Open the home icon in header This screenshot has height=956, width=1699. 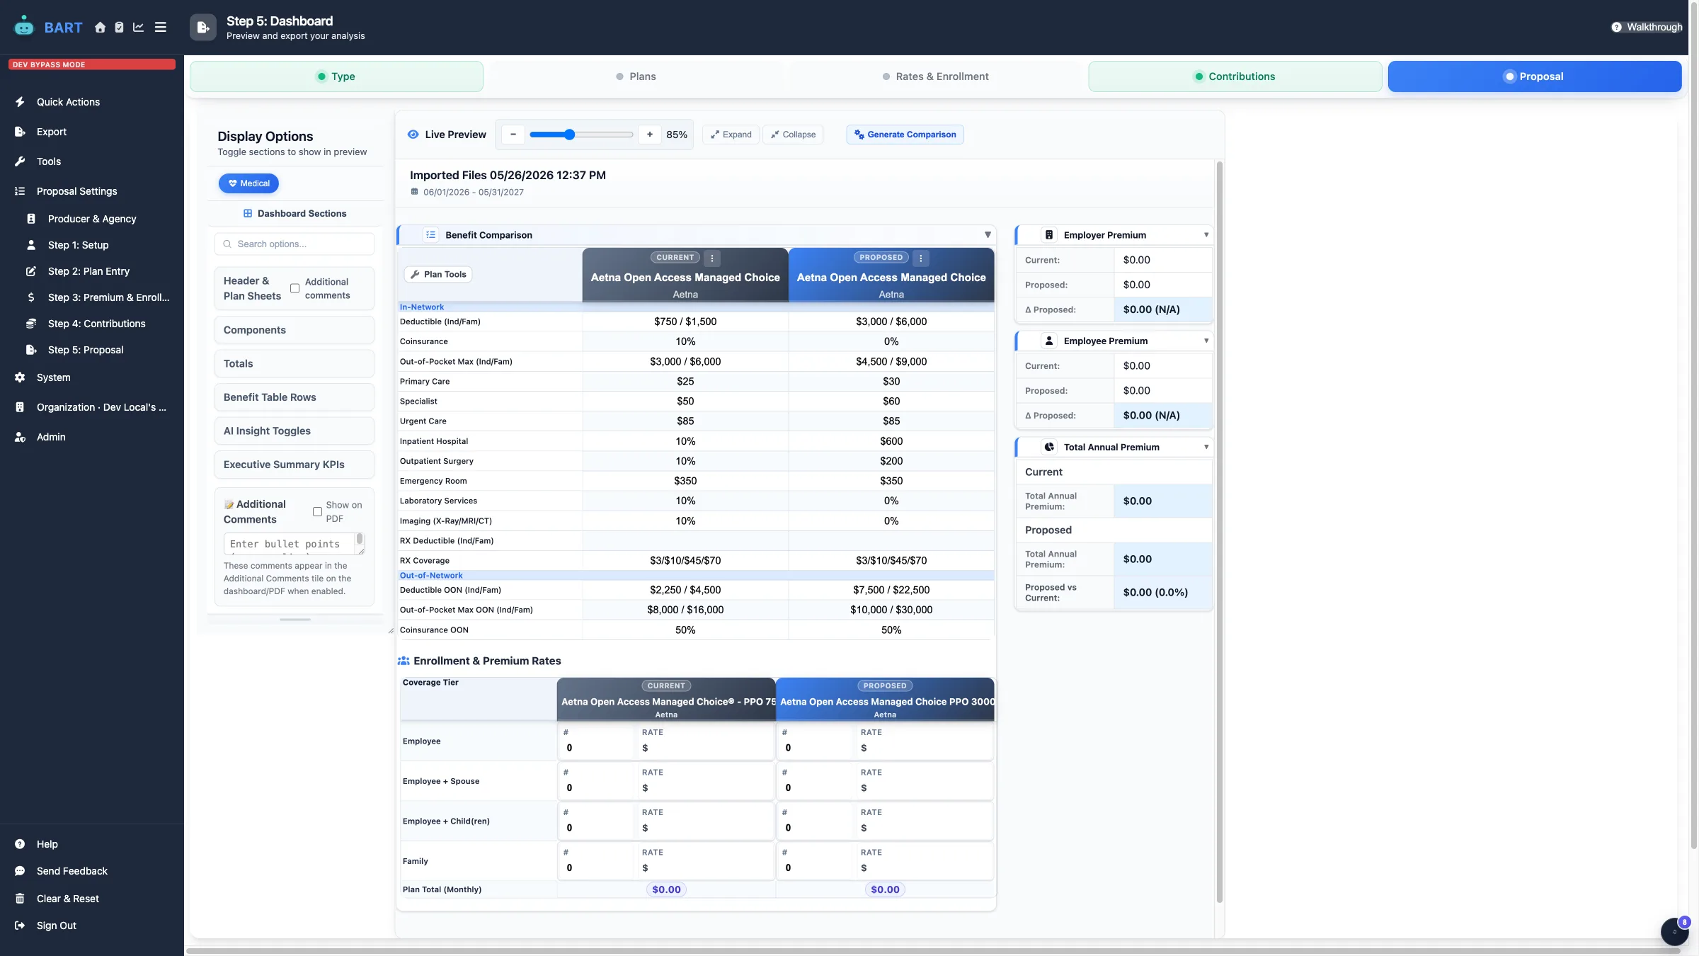(100, 27)
